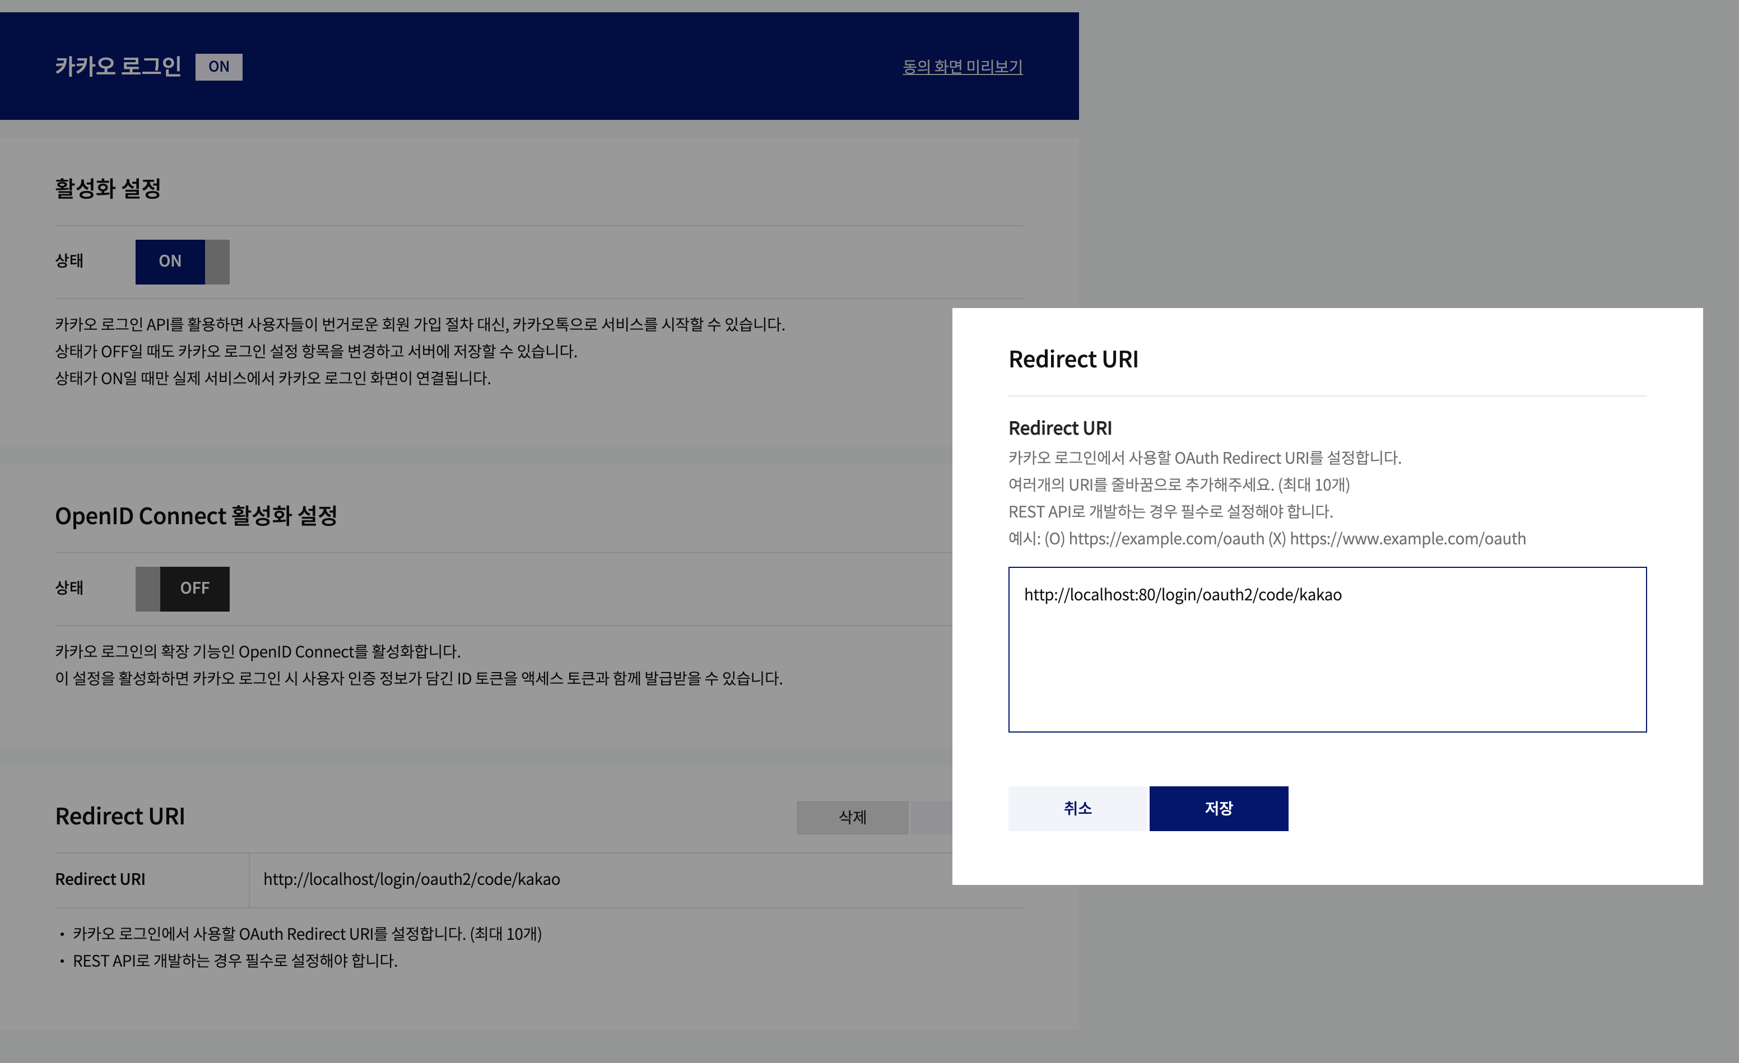The height and width of the screenshot is (1063, 1739).
Task: Click the OpenID Connect 활성화 설정 heading
Action: (196, 516)
